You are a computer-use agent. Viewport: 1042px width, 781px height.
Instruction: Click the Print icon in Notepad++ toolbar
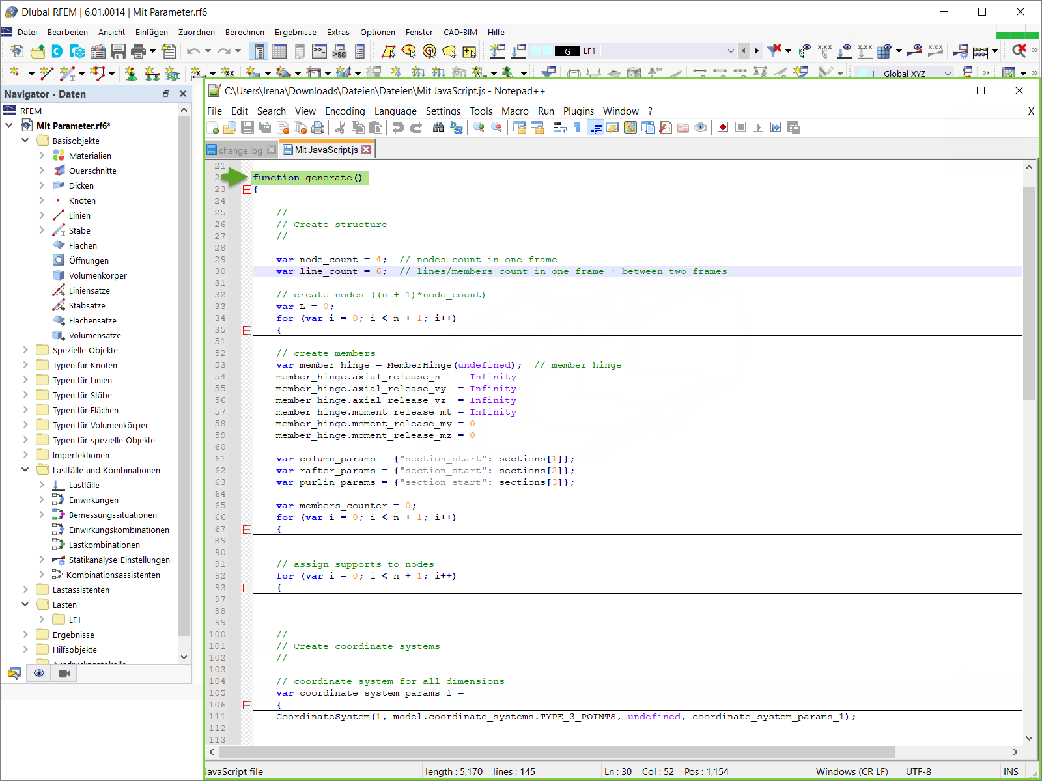pyautogui.click(x=318, y=128)
